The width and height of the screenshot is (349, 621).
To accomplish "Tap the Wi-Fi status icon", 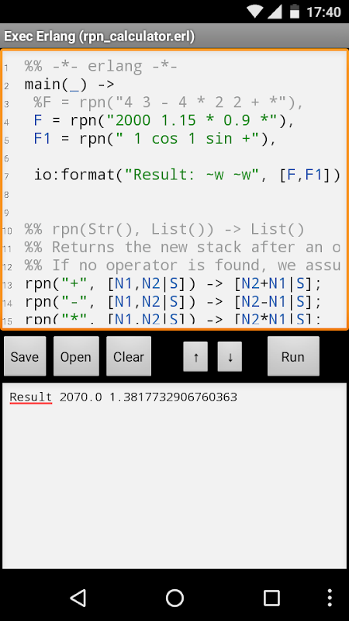I will [x=256, y=11].
